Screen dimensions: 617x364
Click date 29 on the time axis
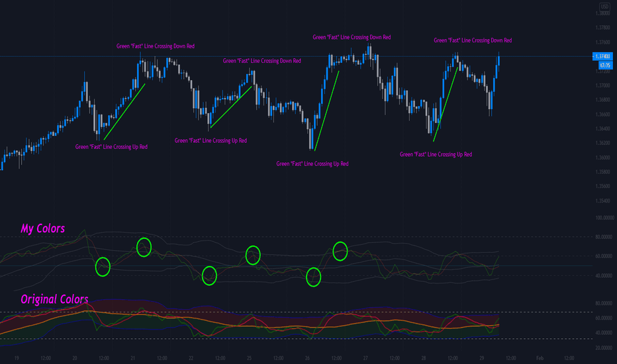point(482,358)
